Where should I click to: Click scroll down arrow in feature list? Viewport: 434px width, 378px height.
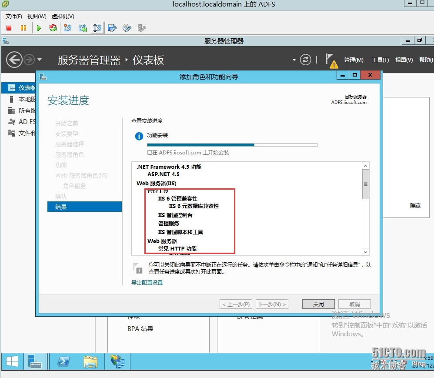[x=365, y=252]
